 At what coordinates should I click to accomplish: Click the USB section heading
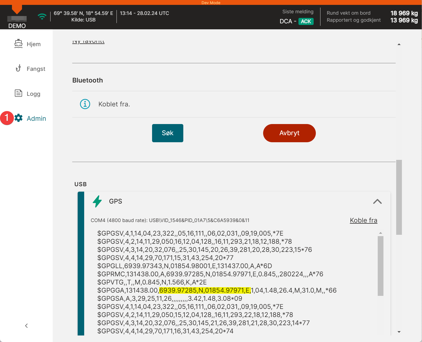click(x=80, y=184)
